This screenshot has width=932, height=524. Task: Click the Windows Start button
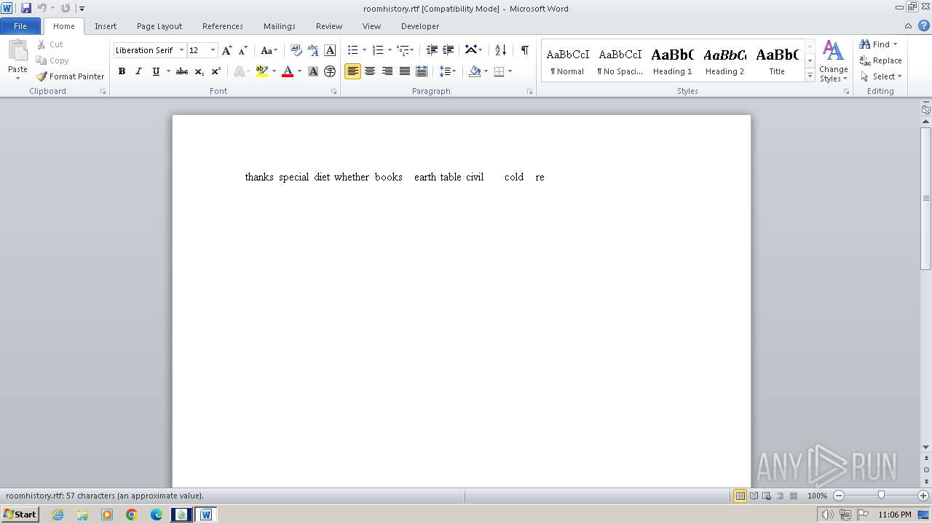pos(20,515)
